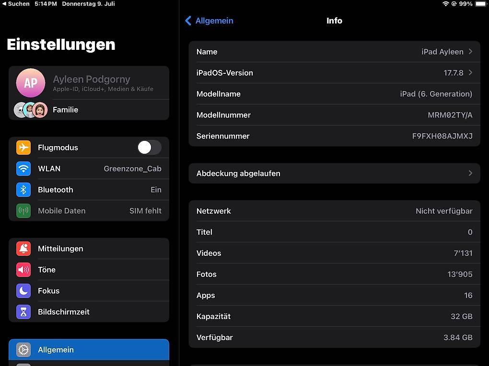Viewport: 489px width, 366px height.
Task: Open Ayleen Podgorny Apple-ID account
Action: [89, 83]
